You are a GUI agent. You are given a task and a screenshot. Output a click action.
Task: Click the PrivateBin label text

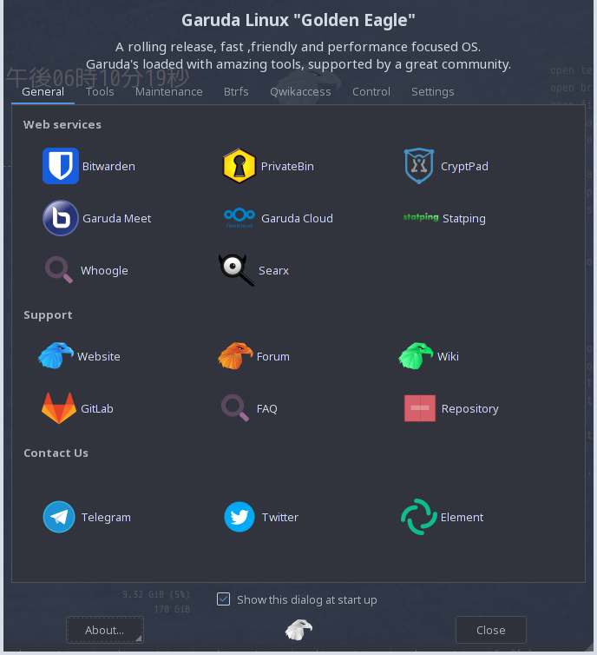click(x=287, y=166)
